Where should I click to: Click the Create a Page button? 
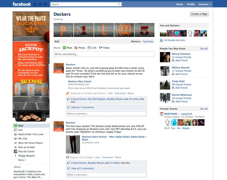coord(199,14)
